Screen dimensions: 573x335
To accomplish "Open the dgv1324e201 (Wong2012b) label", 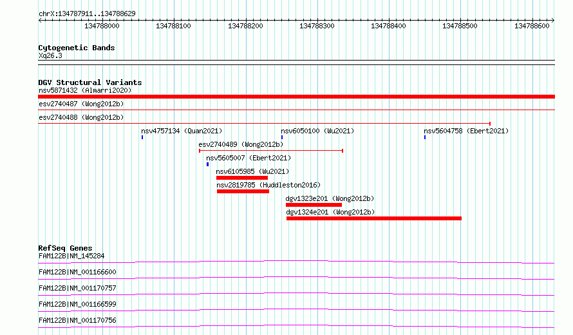I will click(330, 212).
